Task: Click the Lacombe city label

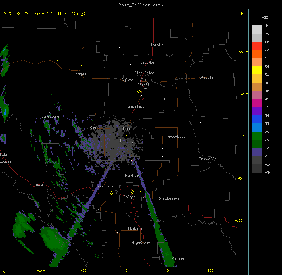Action: (147, 62)
